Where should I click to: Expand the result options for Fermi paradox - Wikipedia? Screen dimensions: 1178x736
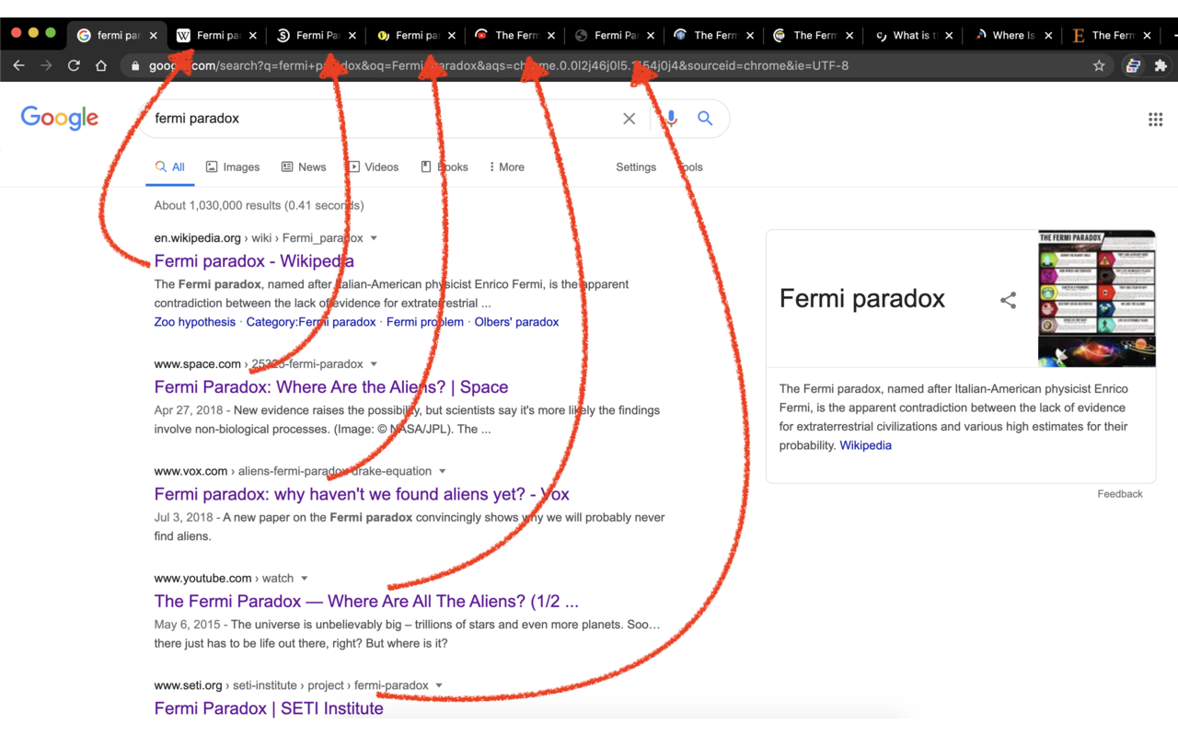pos(373,237)
